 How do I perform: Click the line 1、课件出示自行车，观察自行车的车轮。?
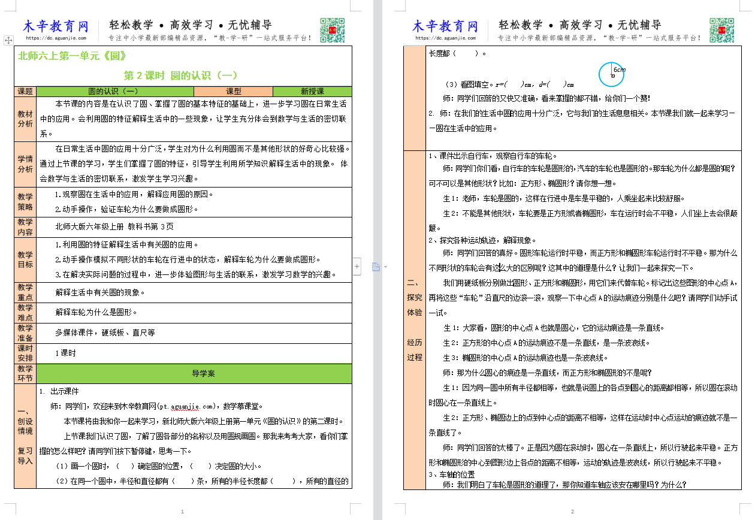(x=493, y=156)
